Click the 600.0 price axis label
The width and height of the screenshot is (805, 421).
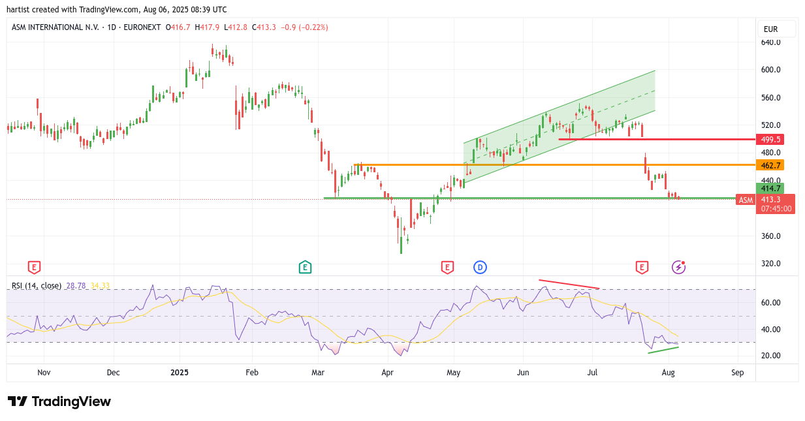click(771, 70)
